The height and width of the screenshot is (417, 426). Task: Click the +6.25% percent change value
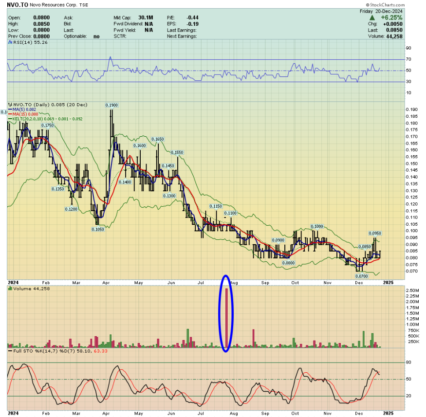coord(391,18)
